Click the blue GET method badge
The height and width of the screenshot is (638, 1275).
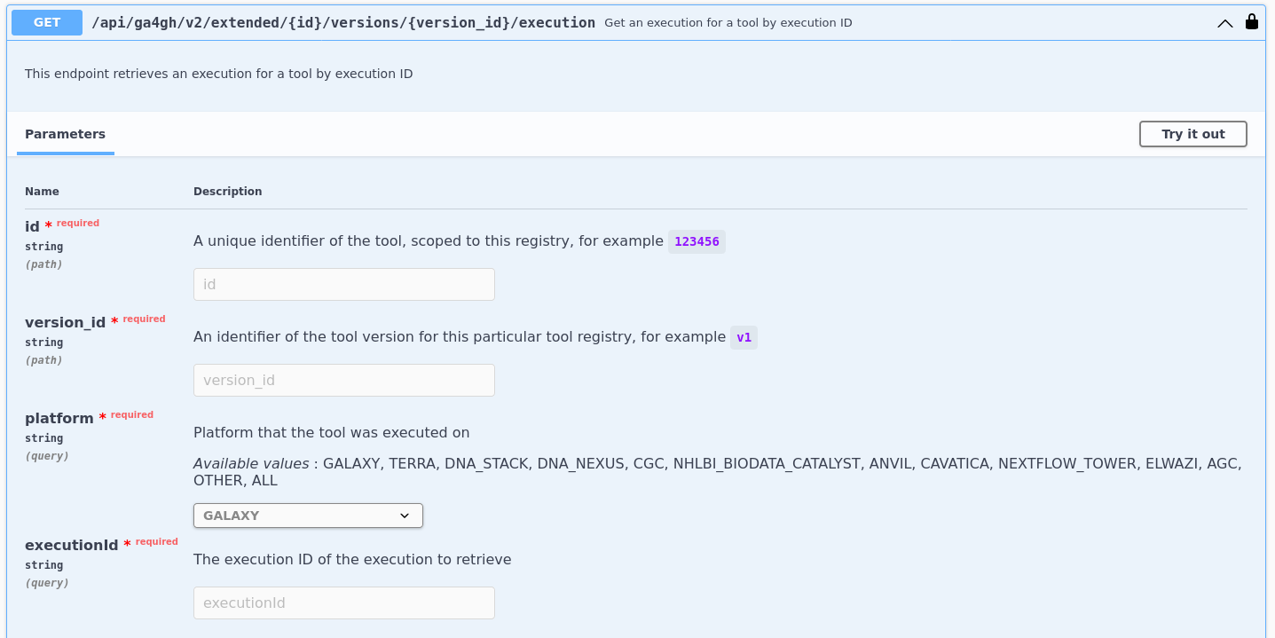[46, 22]
